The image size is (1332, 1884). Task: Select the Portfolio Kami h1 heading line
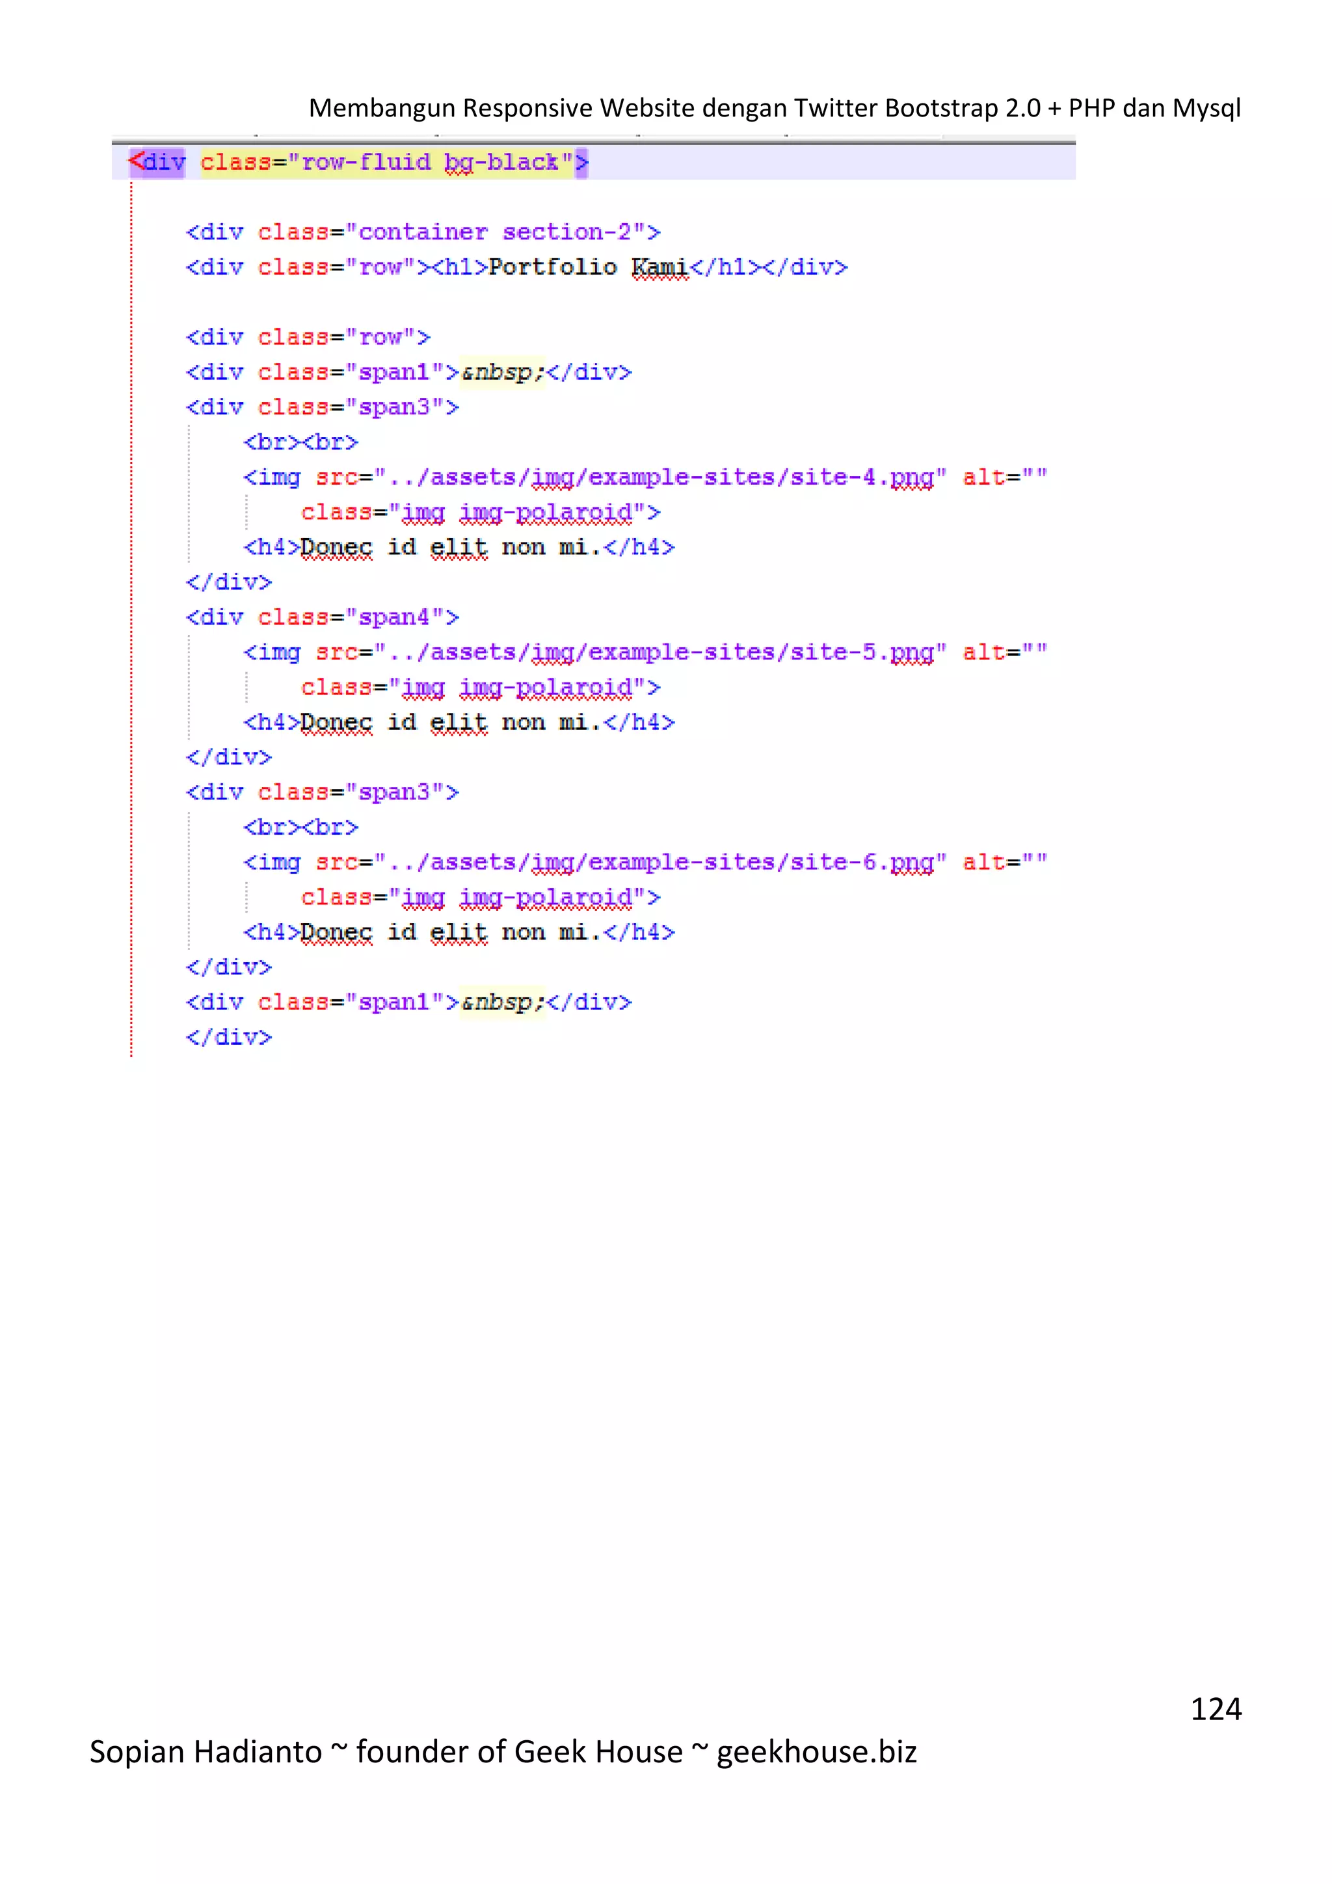[516, 267]
